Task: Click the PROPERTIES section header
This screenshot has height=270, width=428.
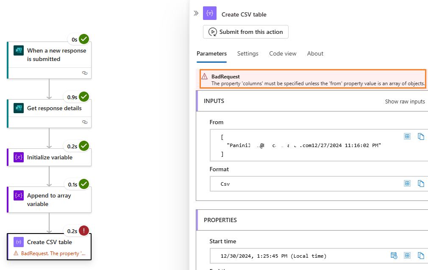Action: tap(312, 220)
